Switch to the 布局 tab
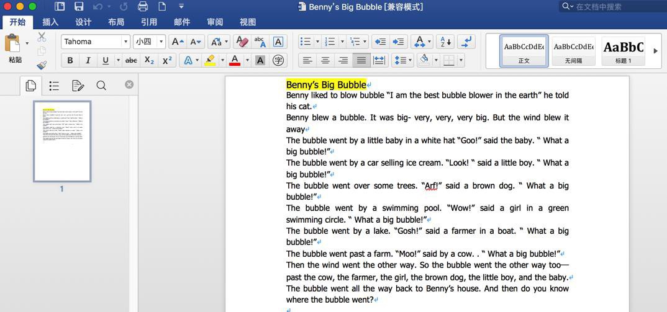The width and height of the screenshot is (667, 312). (116, 22)
